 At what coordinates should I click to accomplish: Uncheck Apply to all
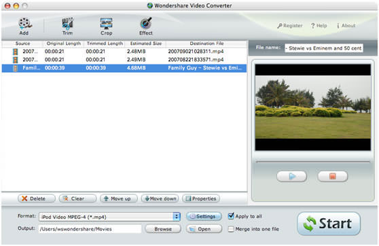point(231,216)
